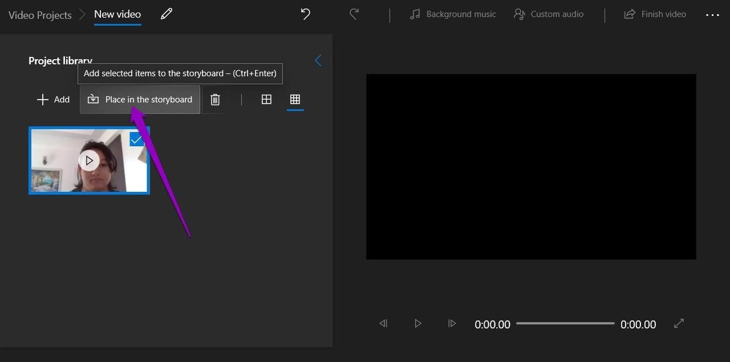730x362 pixels.
Task: Collapse the Project library panel
Action: [x=318, y=60]
